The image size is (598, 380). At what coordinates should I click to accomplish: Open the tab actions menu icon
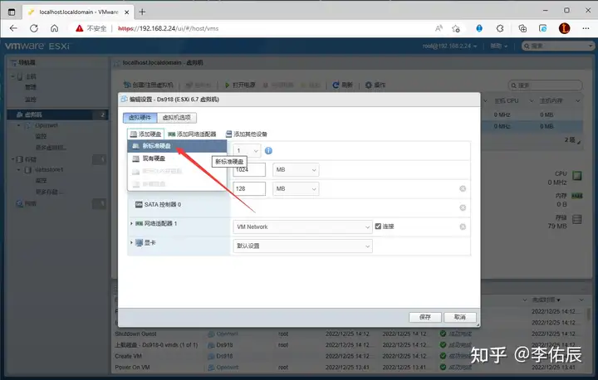pyautogui.click(x=12, y=12)
